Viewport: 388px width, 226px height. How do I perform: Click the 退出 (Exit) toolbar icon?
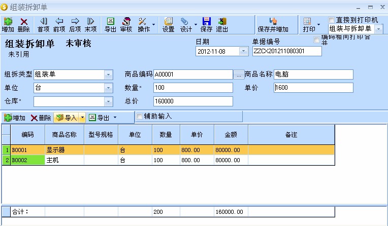coord(222,24)
